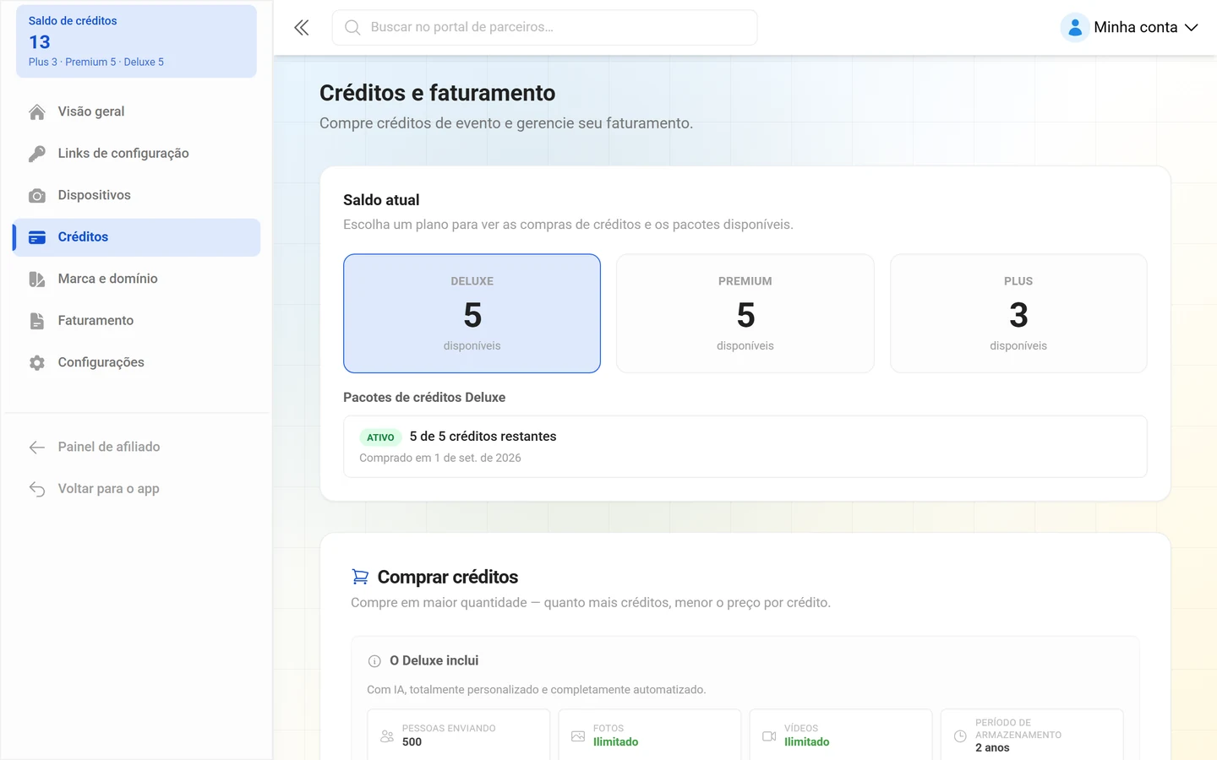The height and width of the screenshot is (760, 1217).
Task: Select the Premium plan card
Action: coord(745,313)
